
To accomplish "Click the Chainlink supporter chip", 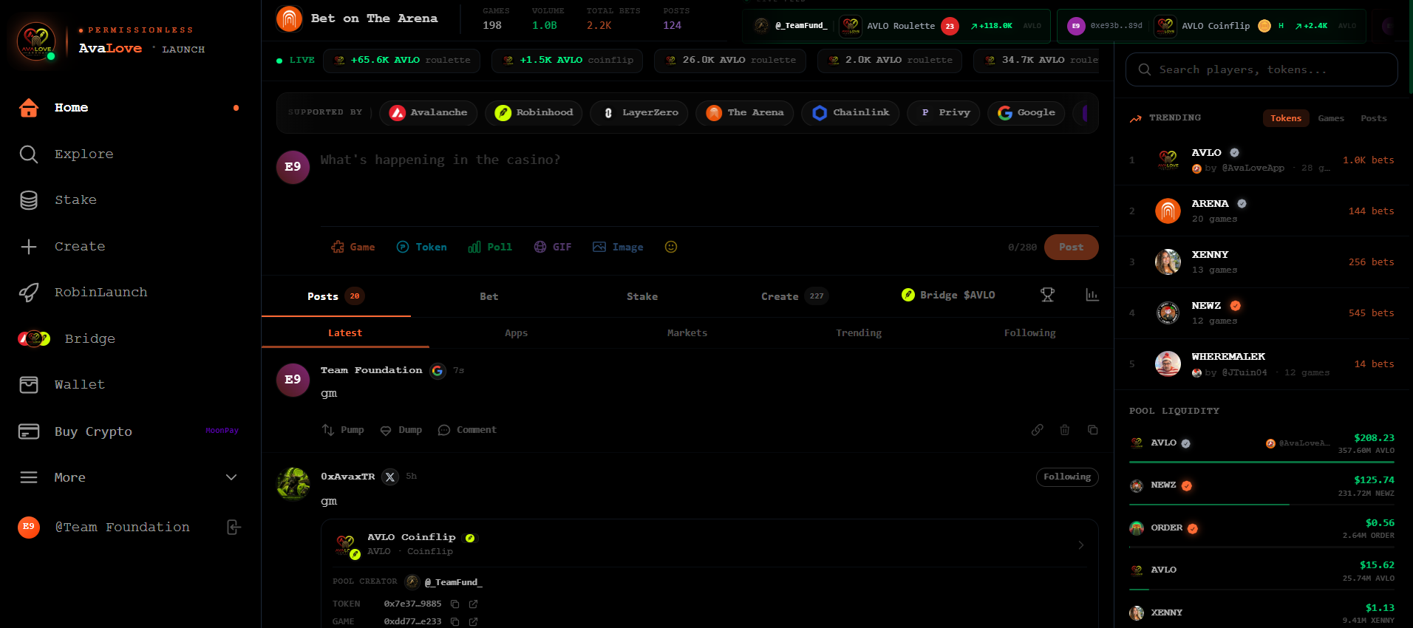I will pos(850,112).
